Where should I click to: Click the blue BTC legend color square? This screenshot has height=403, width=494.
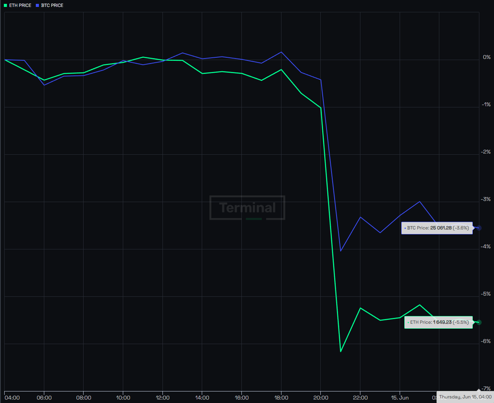(x=37, y=5)
